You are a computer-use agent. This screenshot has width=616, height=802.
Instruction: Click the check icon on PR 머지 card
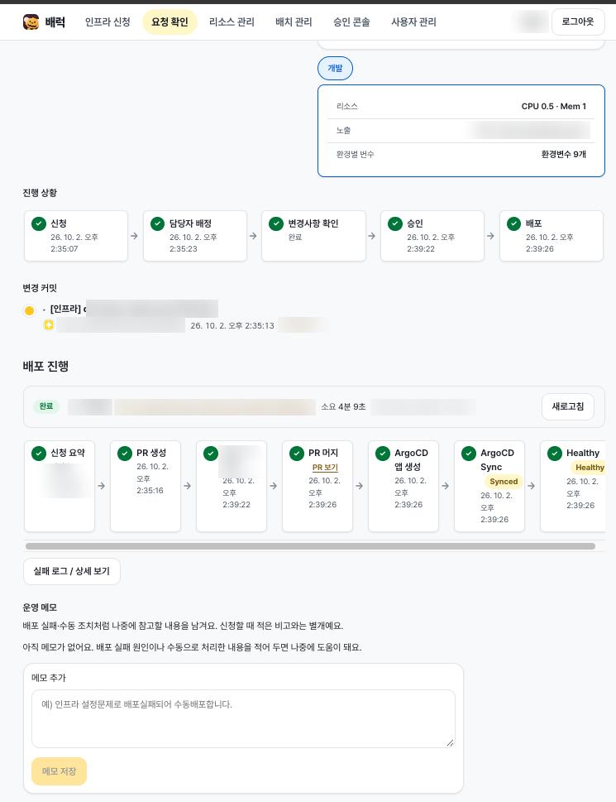(x=297, y=454)
